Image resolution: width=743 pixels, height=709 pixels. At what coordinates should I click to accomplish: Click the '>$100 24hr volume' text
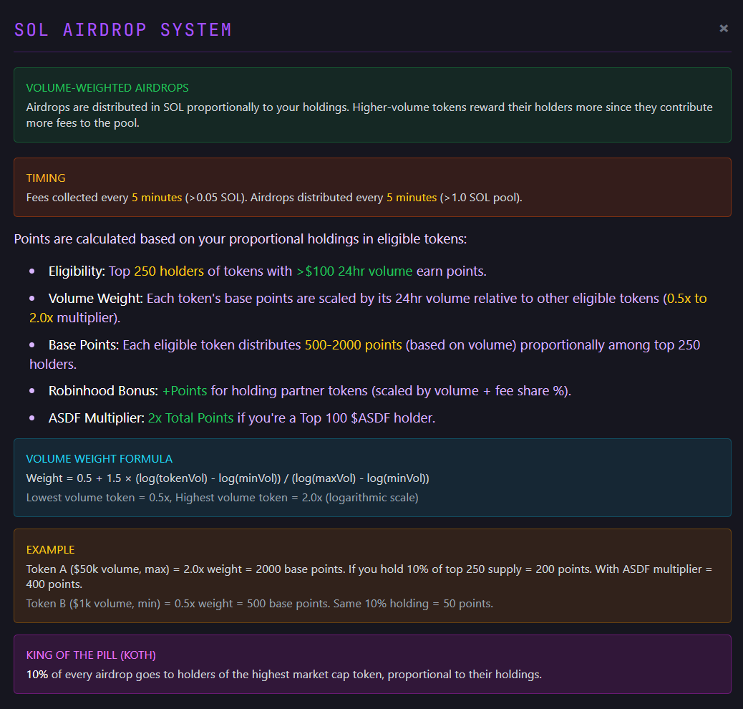point(354,271)
